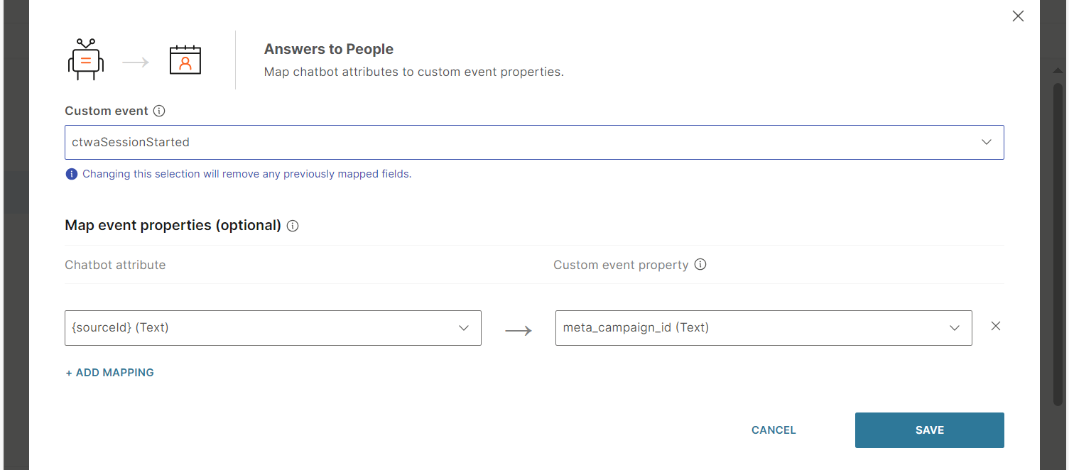Click the chatbot robot icon
Viewport: 1069px width, 470px height.
click(x=86, y=60)
